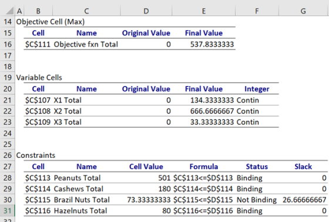Select row 14 header
The image size is (329, 222).
pyautogui.click(x=8, y=22)
